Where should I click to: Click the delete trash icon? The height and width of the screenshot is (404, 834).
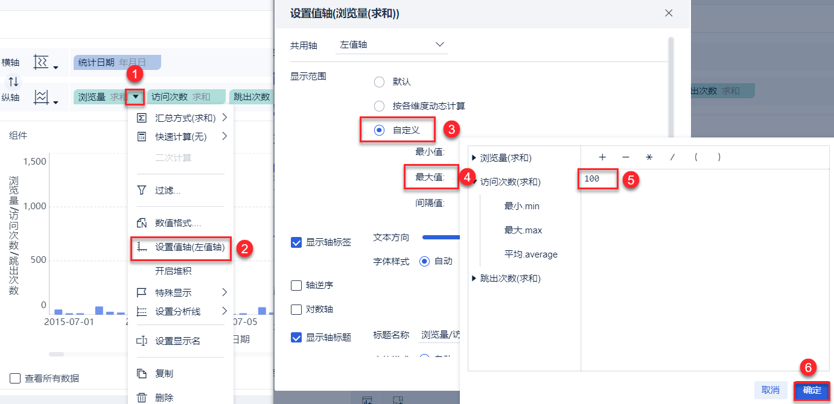click(142, 398)
